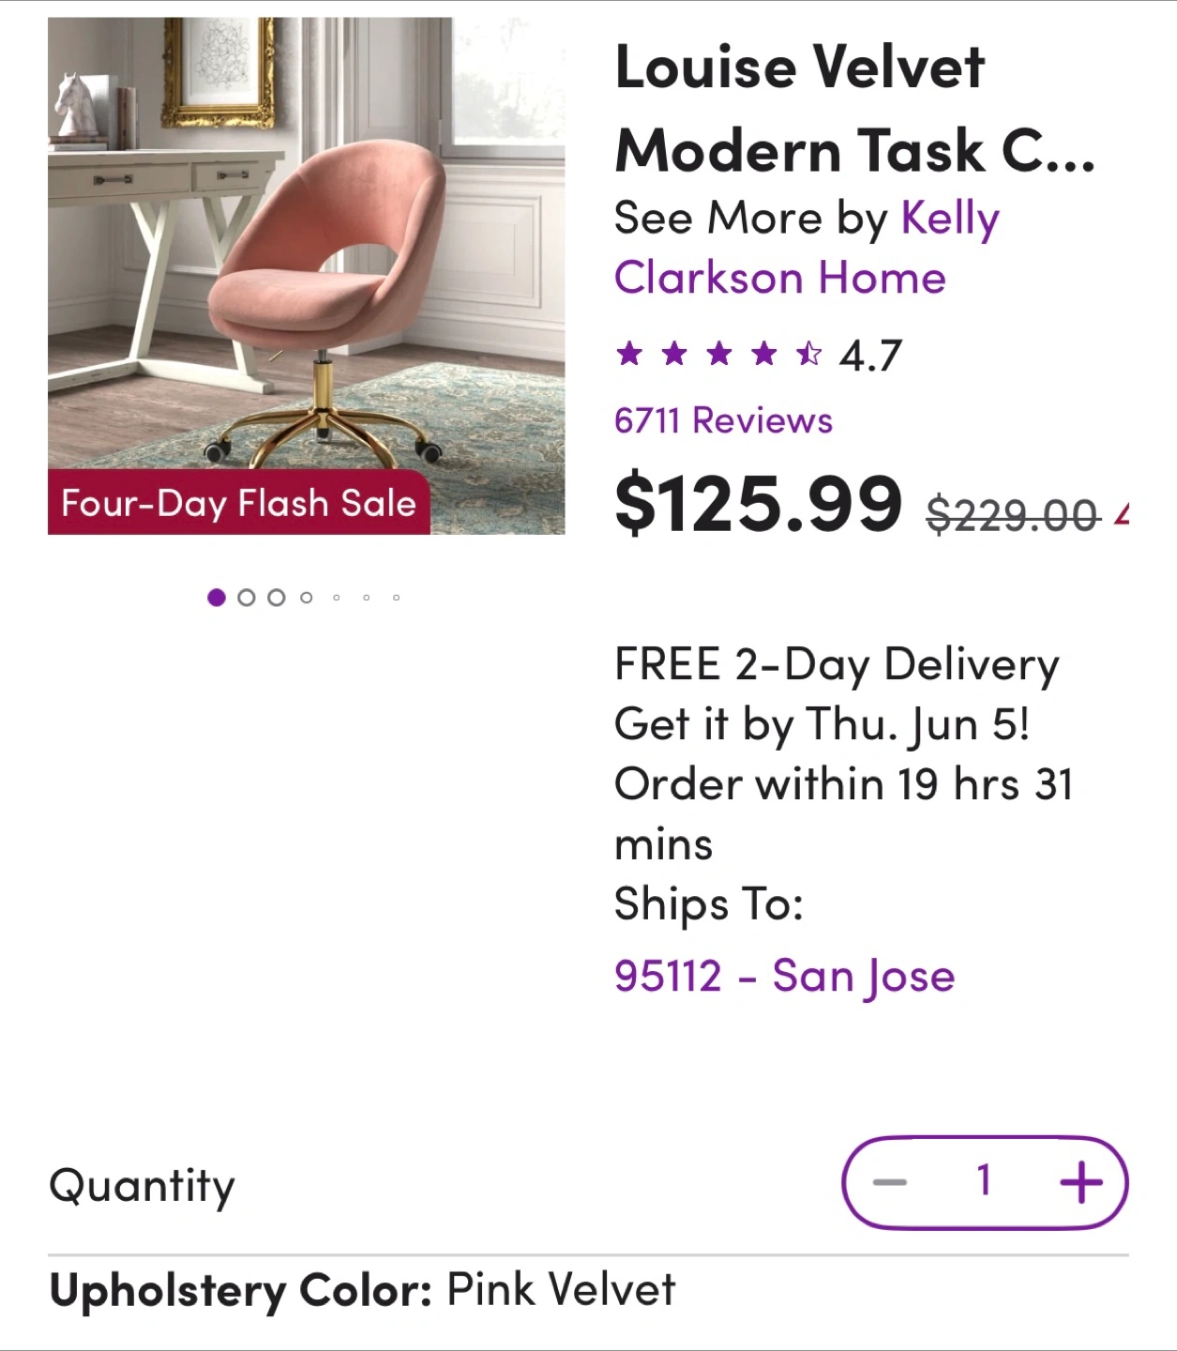Expand the Upholstery Color Pink Velvet option
This screenshot has width=1177, height=1351.
362,1290
